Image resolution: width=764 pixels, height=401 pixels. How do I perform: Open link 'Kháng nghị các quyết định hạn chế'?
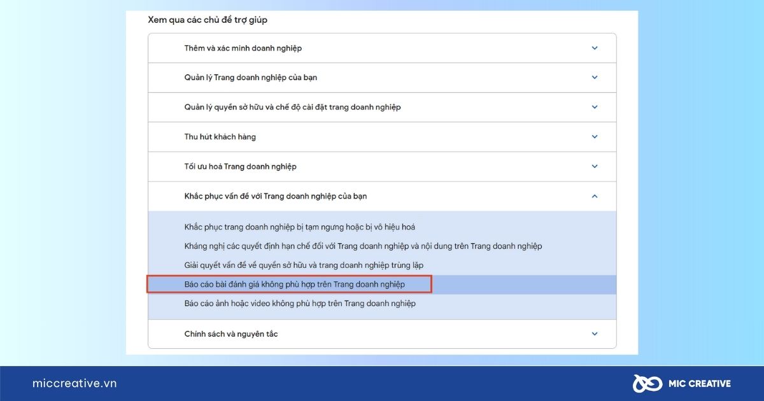click(x=363, y=246)
